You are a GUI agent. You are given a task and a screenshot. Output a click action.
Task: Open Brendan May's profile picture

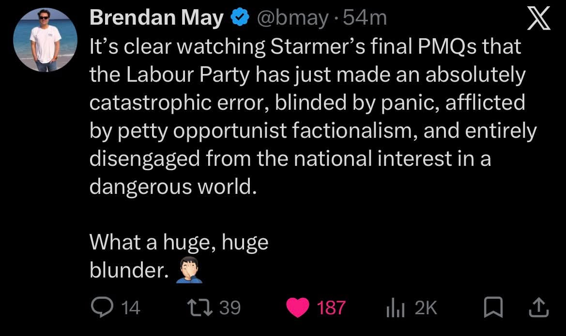(45, 40)
